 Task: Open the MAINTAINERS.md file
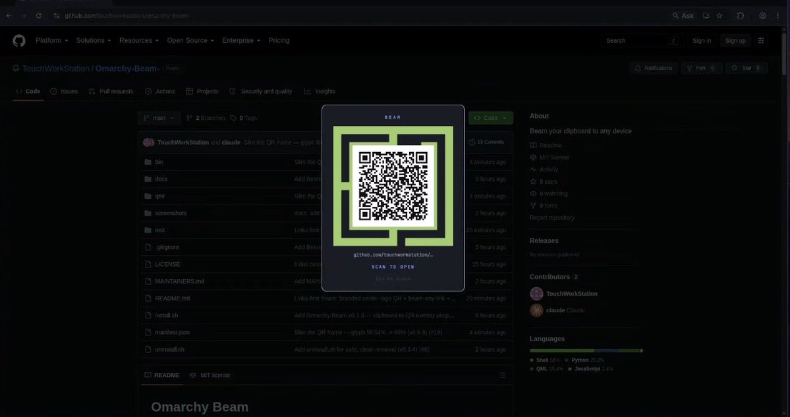point(179,281)
